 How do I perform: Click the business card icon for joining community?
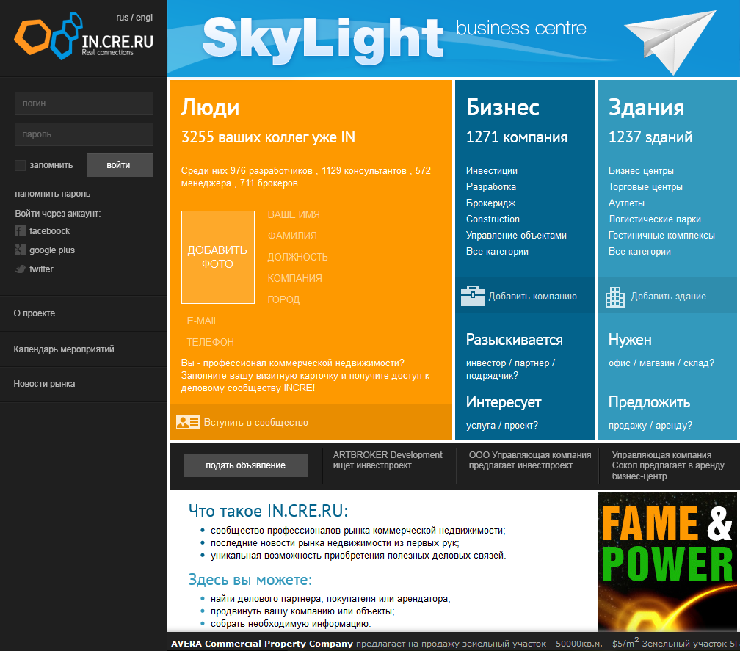188,422
